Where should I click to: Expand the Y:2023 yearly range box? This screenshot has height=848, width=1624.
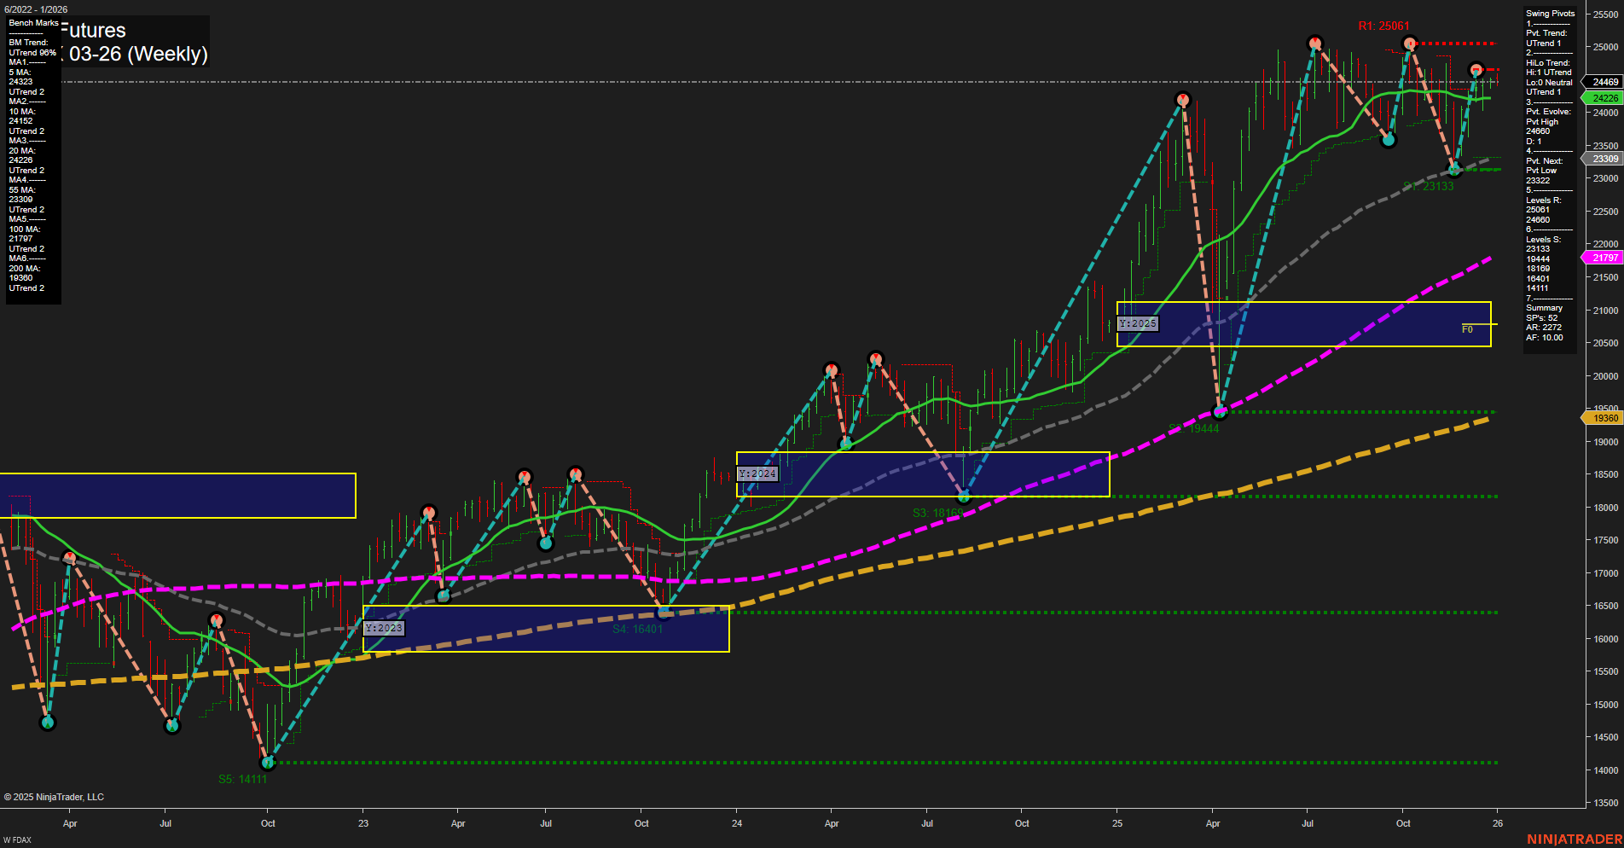coord(383,627)
